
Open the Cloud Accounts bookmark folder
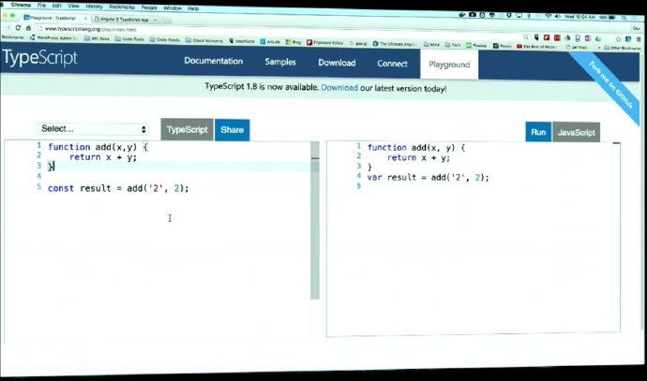(203, 40)
